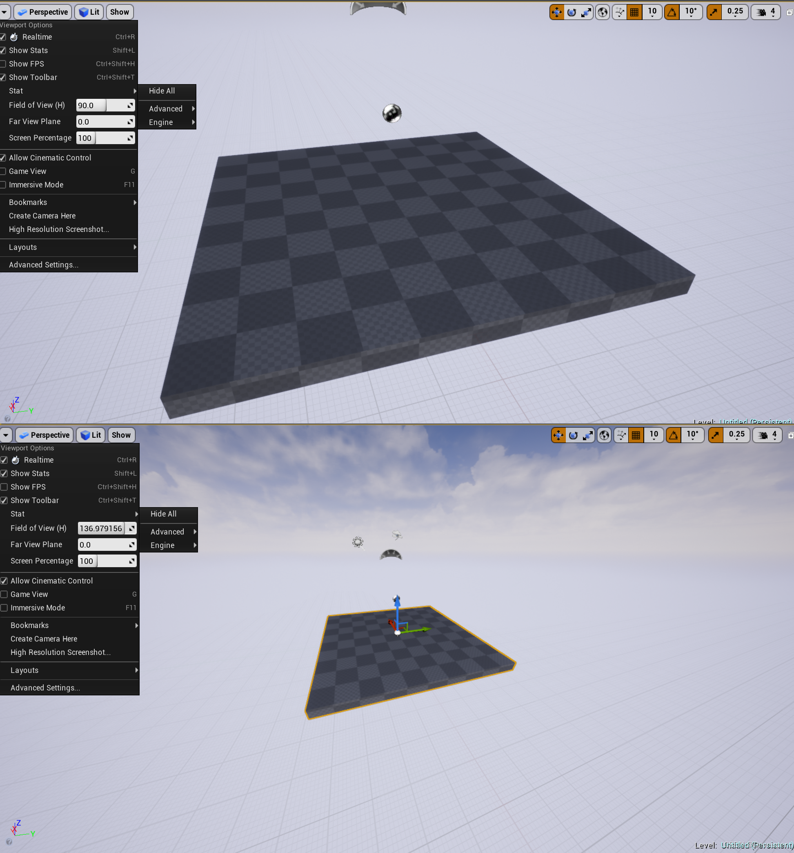Click Create Camera Here in top menu
This screenshot has height=853, width=794.
[42, 216]
